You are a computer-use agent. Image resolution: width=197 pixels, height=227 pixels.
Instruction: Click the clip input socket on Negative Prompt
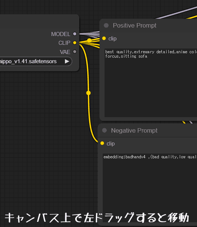pos(102,143)
